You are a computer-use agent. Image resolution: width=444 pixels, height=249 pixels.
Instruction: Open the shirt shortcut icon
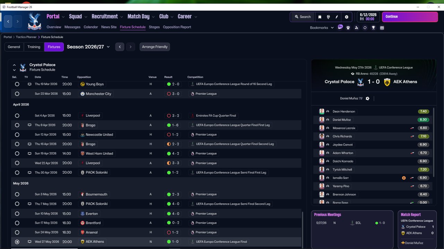point(348,28)
